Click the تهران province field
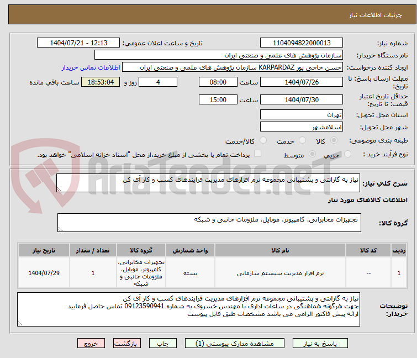The image size is (417, 358). pyautogui.click(x=302, y=114)
